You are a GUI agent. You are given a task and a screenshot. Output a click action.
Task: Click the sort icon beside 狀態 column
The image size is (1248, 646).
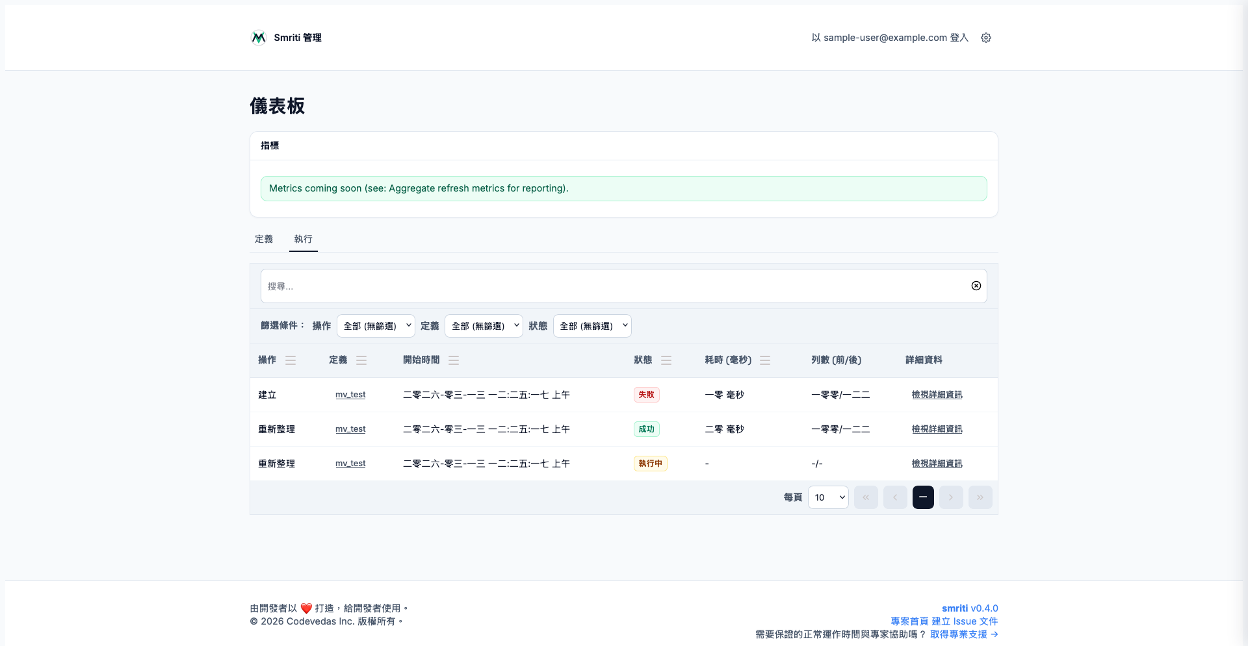tap(666, 360)
